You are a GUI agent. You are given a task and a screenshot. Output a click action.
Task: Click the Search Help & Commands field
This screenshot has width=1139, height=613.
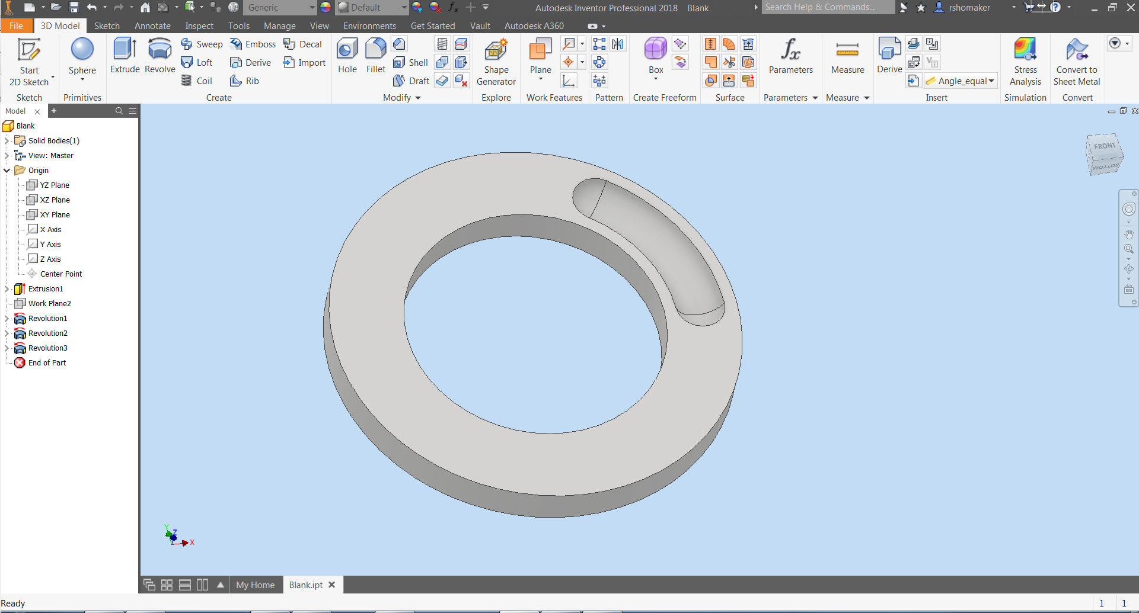[828, 7]
